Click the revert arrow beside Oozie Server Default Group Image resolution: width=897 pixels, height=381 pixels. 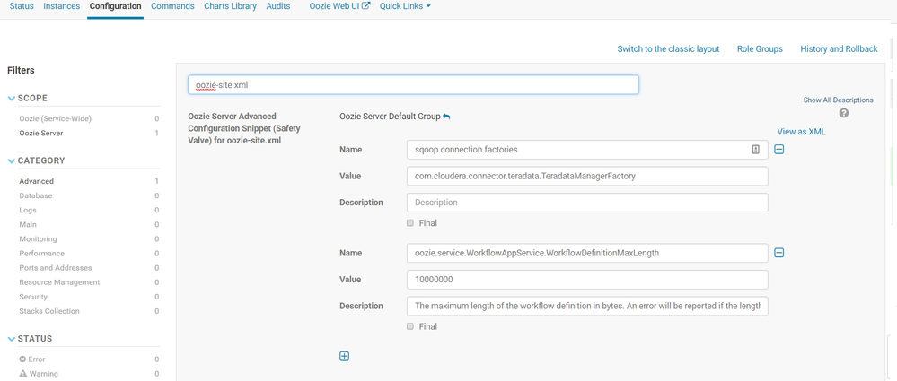pyautogui.click(x=447, y=117)
